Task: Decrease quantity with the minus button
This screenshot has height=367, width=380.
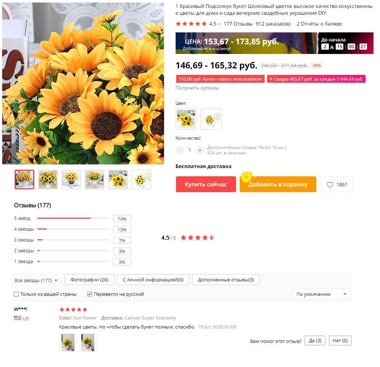Action: point(180,150)
